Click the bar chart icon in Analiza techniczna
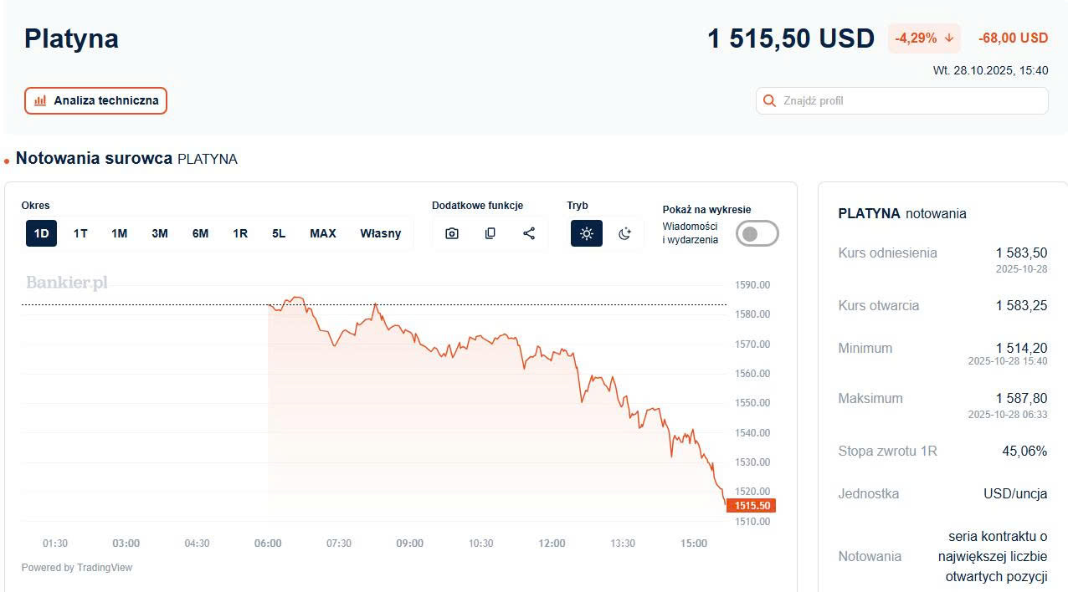 click(x=40, y=101)
